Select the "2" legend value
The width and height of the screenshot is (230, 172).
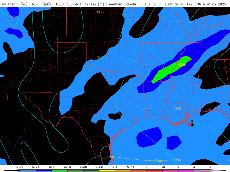click(178, 167)
